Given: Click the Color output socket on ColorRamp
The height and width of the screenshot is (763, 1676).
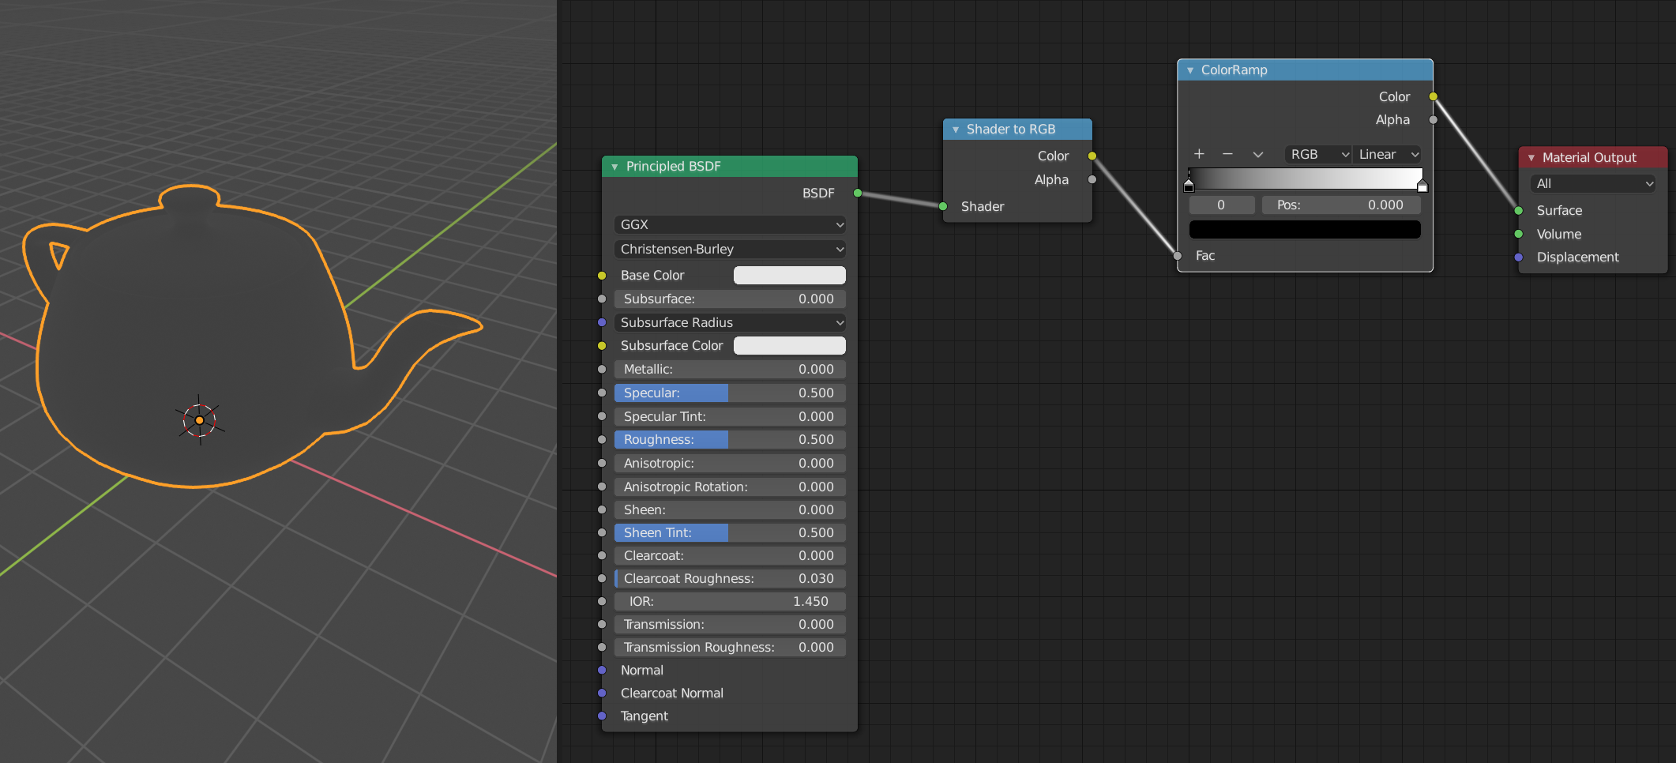Looking at the screenshot, I should point(1433,96).
